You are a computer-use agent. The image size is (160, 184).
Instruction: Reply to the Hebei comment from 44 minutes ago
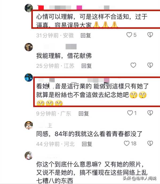(87, 144)
